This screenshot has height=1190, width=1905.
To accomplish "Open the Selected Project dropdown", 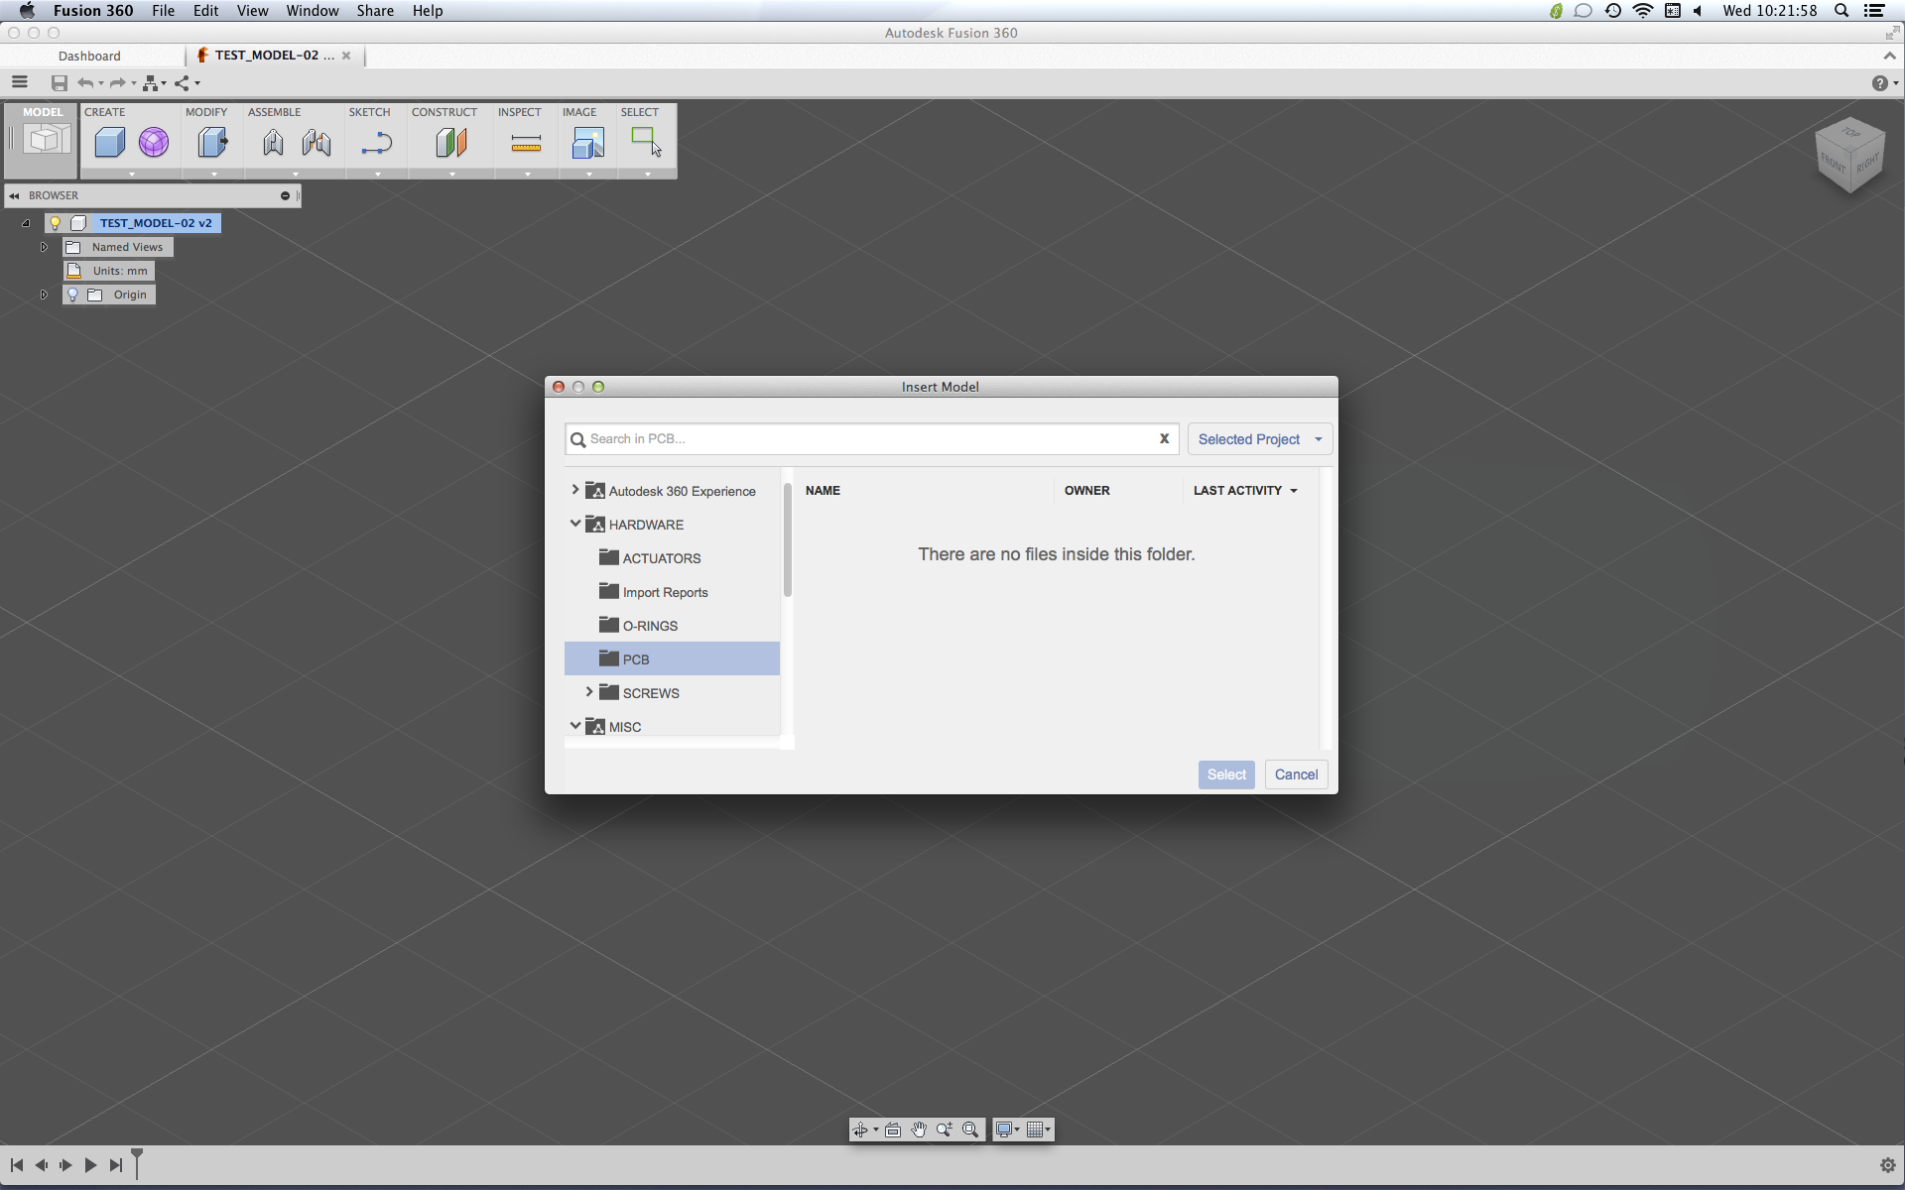I will point(1258,438).
